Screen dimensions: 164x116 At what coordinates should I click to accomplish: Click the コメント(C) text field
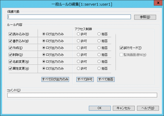(x=82, y=95)
